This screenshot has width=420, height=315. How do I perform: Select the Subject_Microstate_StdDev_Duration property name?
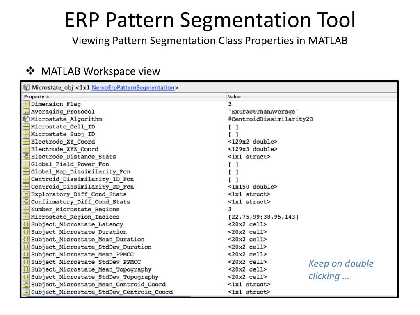click(91, 247)
